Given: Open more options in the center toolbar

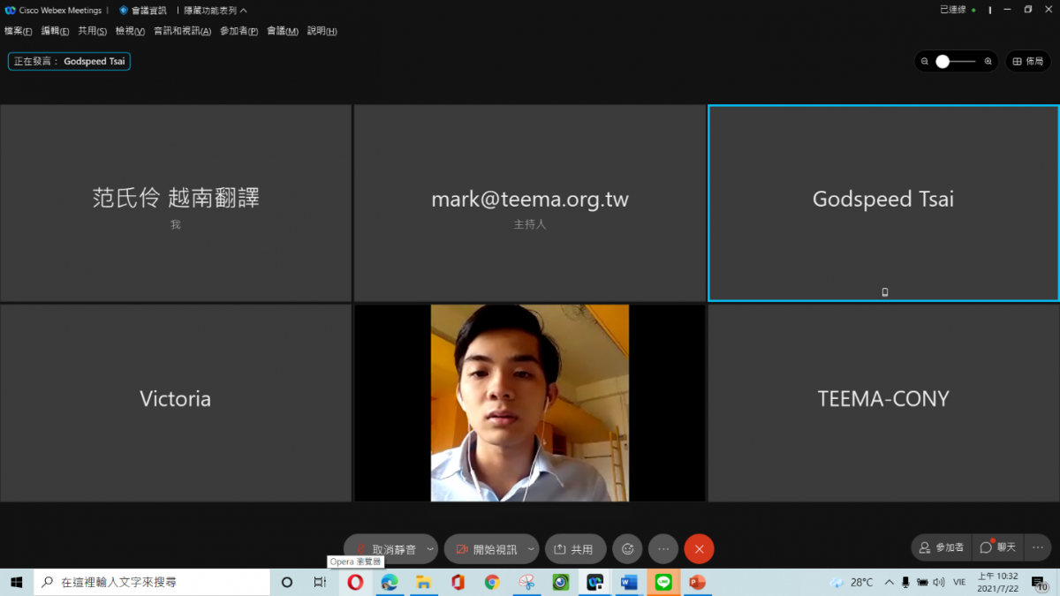Looking at the screenshot, I should [663, 549].
